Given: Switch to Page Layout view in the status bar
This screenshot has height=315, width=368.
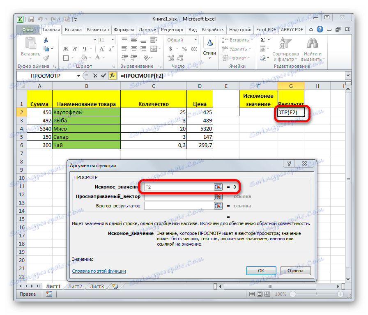Looking at the screenshot, I should coord(260,294).
